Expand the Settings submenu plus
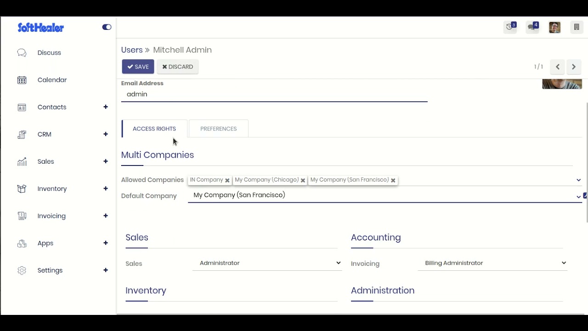 tap(106, 270)
